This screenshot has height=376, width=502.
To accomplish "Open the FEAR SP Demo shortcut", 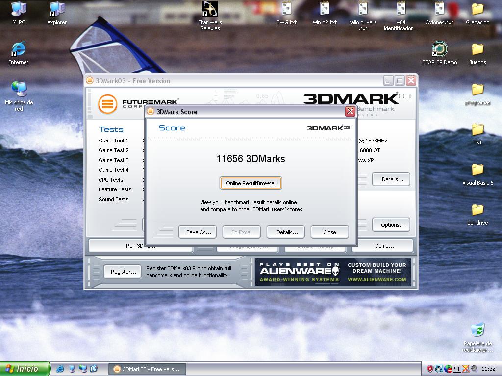I will (x=439, y=49).
